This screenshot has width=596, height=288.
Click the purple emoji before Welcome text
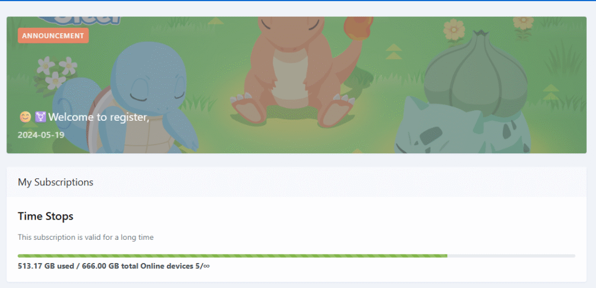pyautogui.click(x=40, y=117)
